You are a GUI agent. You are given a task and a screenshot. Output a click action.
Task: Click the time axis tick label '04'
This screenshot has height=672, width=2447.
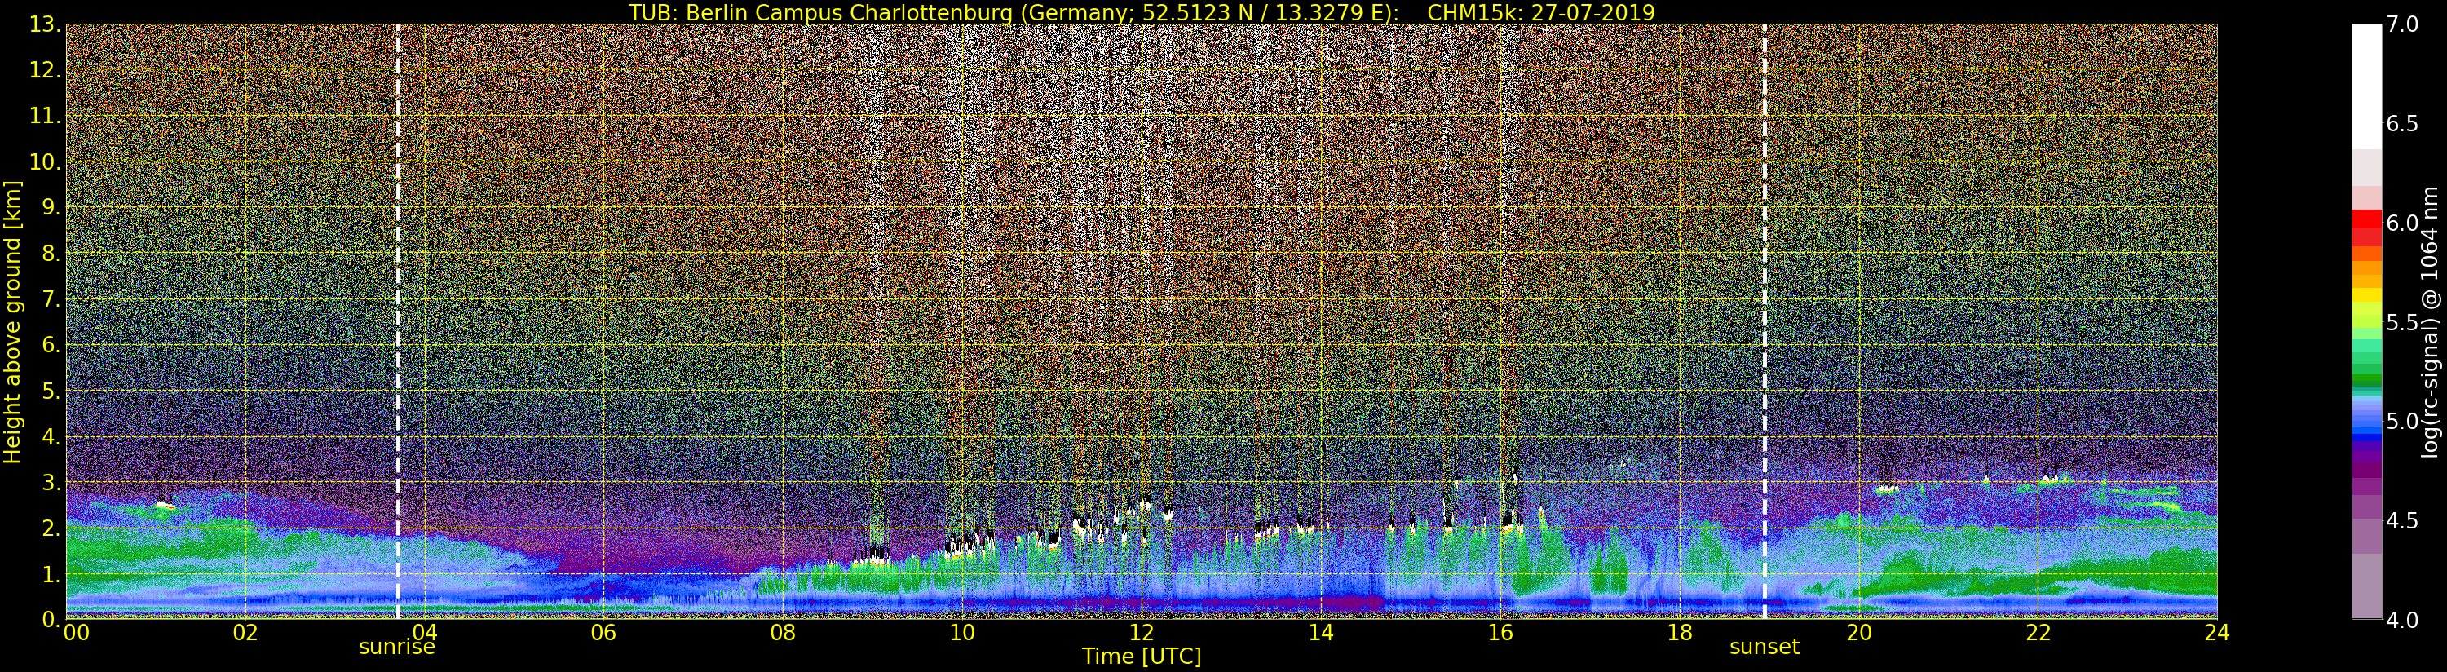(425, 633)
